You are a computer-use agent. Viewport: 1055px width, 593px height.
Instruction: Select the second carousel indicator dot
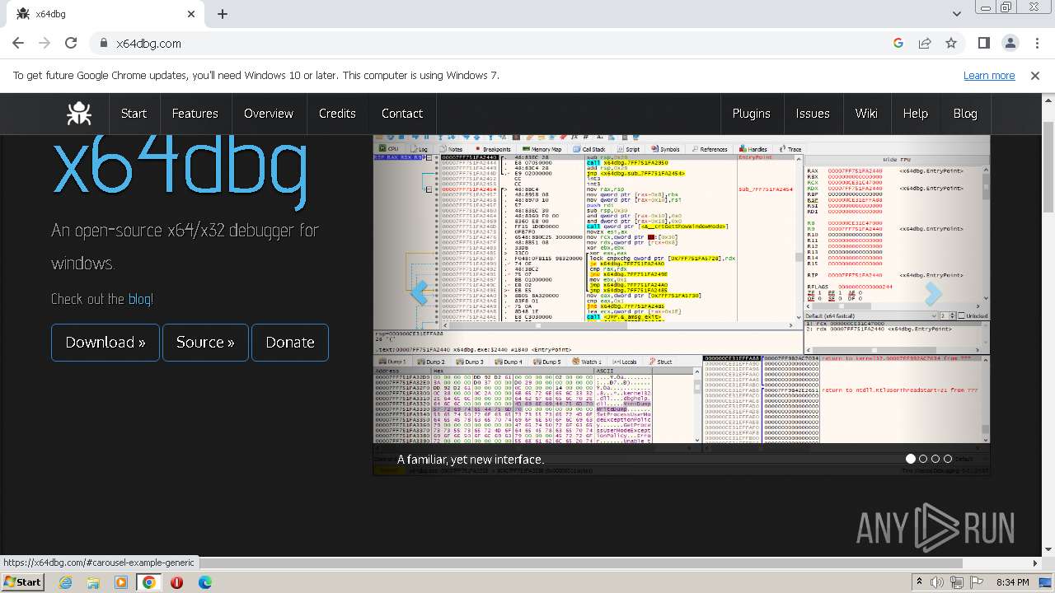(x=923, y=459)
